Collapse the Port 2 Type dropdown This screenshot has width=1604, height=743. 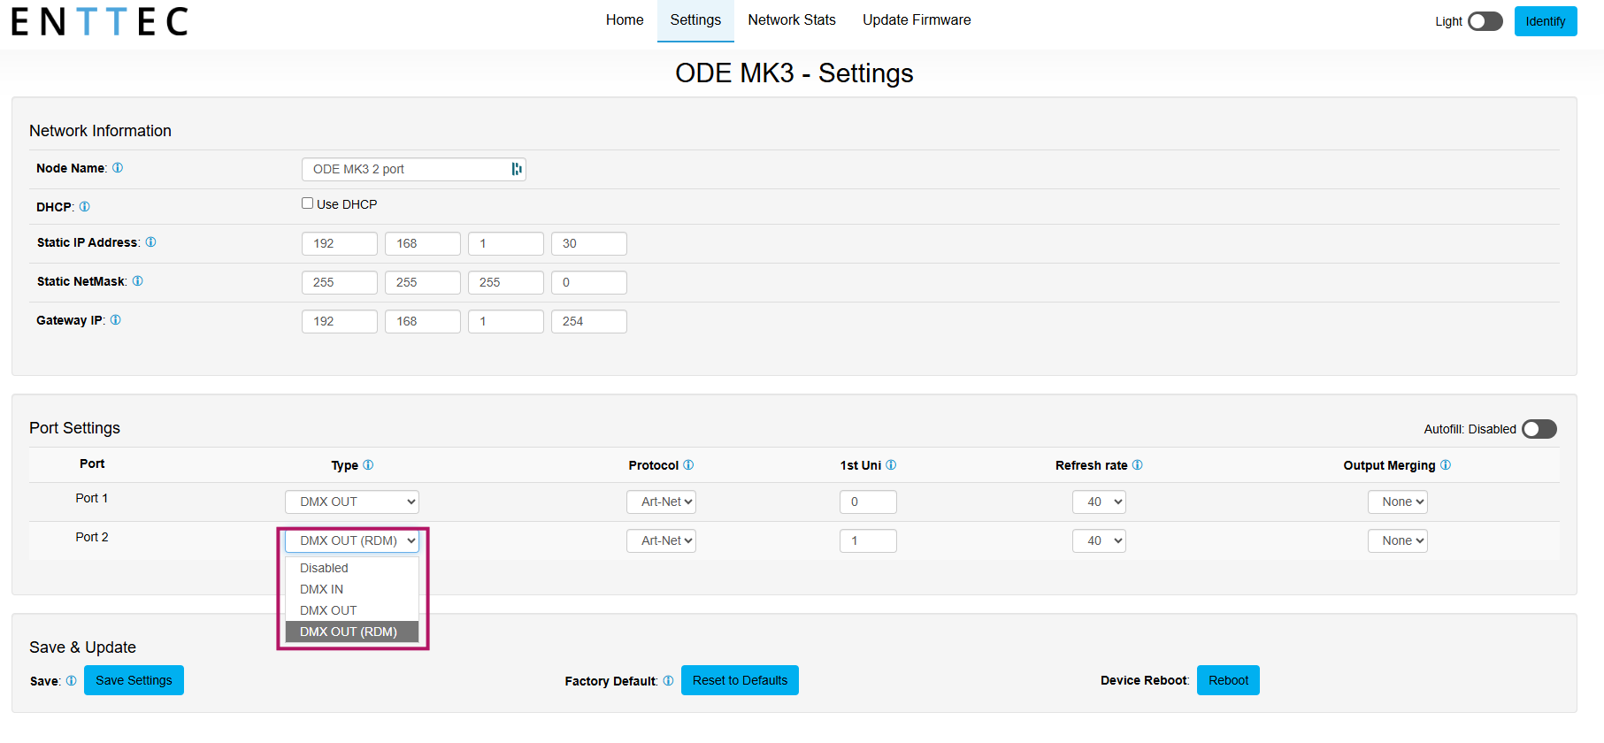352,540
